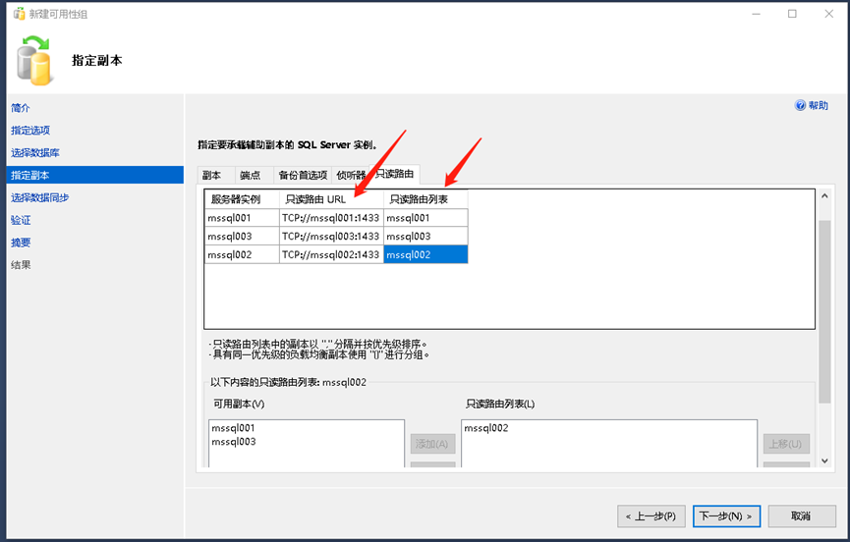Pick mssql001 in the 可用副本 list

point(233,428)
